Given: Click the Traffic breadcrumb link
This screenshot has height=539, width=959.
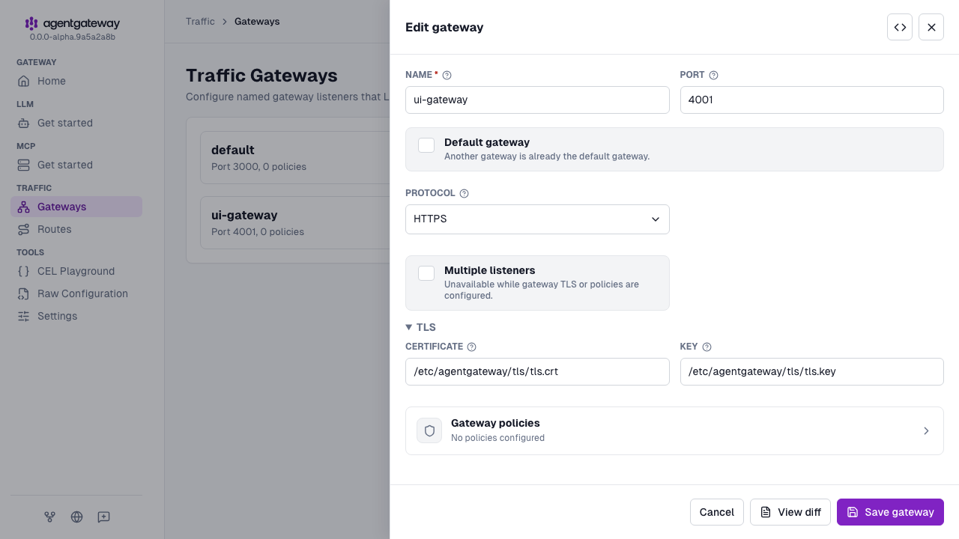Looking at the screenshot, I should [200, 21].
